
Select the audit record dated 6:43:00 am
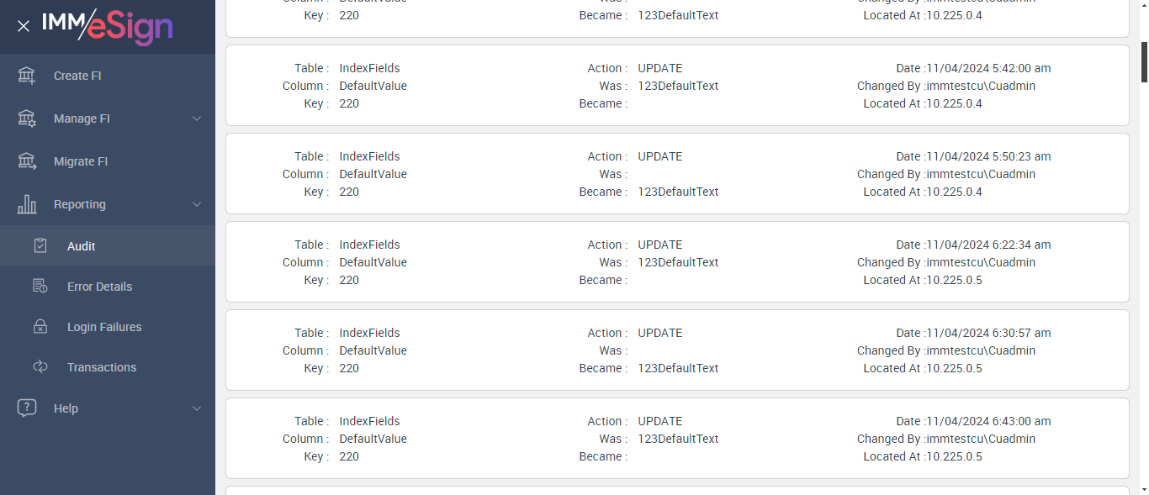pos(677,439)
